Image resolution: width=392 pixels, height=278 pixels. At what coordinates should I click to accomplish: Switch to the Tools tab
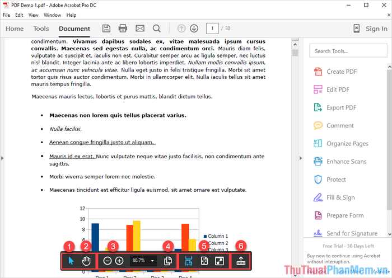(41, 29)
